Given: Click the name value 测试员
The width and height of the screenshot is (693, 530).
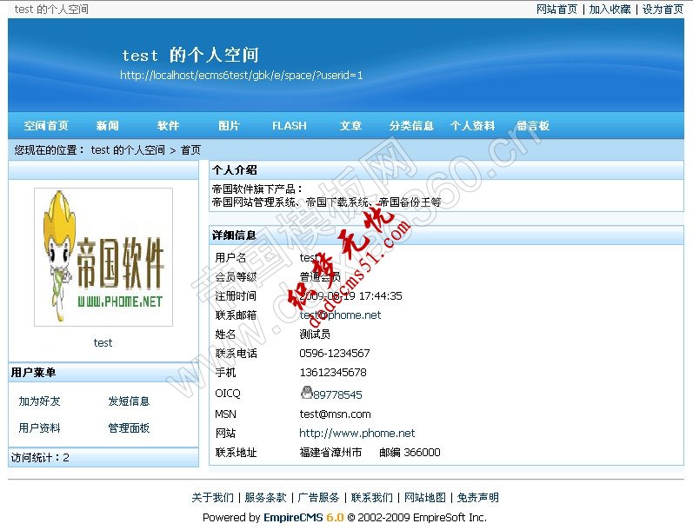Looking at the screenshot, I should [315, 335].
